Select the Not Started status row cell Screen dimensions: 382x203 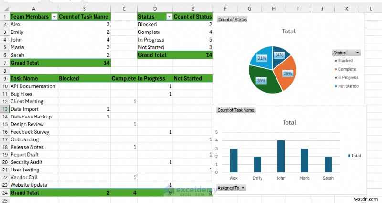(155, 47)
